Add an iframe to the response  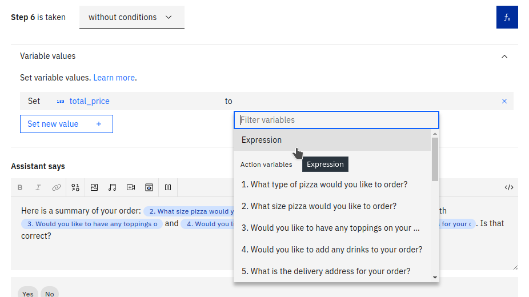coord(149,187)
